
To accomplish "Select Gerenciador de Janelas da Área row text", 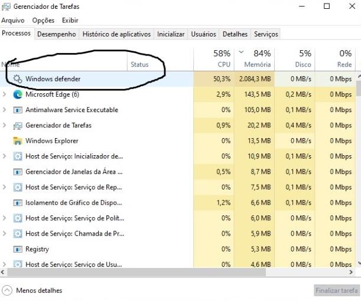I will 74,172.
